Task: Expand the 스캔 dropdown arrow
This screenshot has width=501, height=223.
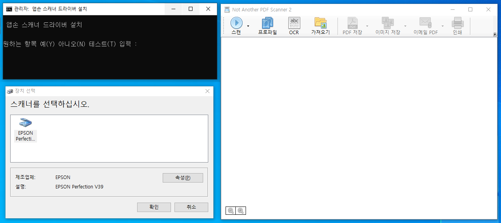Action: (x=248, y=26)
